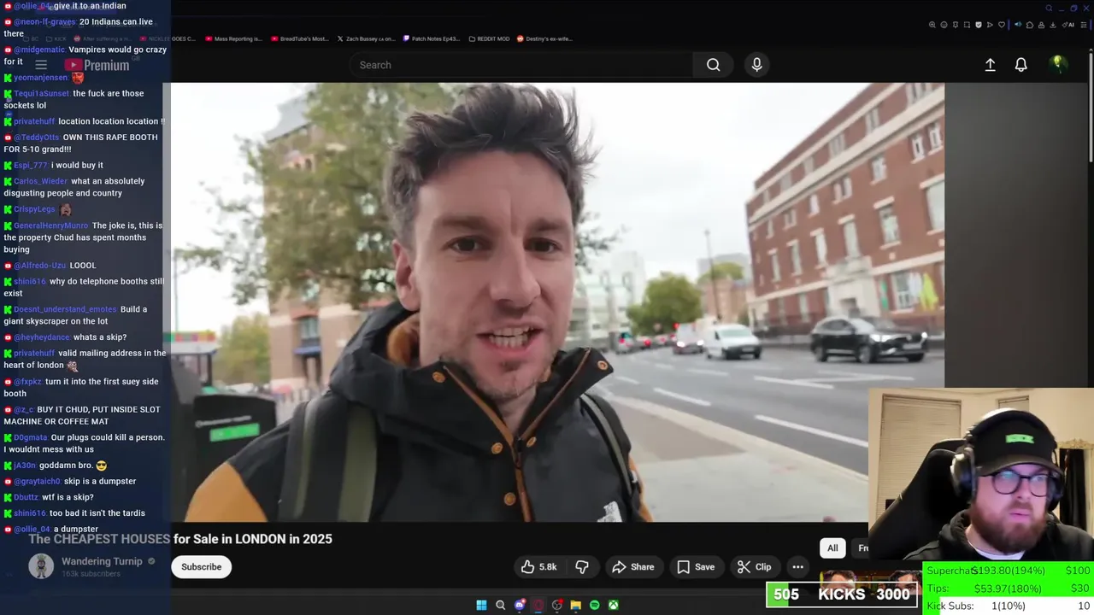Click chat username D0gmata
The image size is (1094, 615).
pyautogui.click(x=31, y=437)
